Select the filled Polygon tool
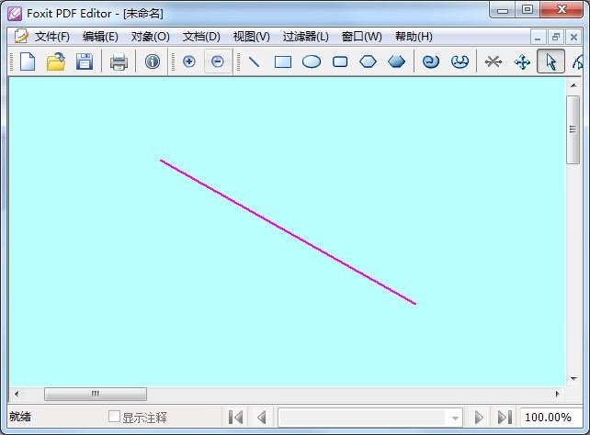 tap(396, 61)
